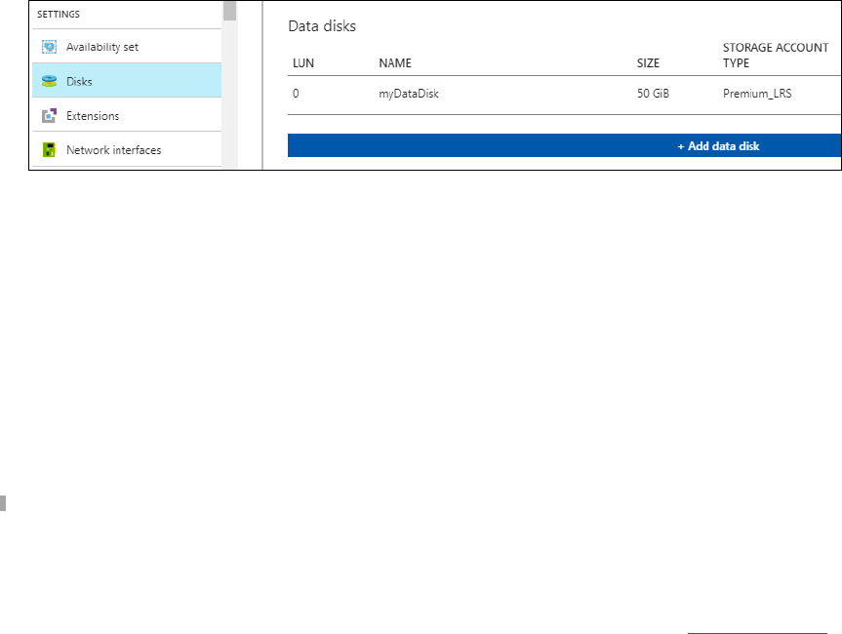The image size is (842, 634).
Task: Click the STORAGE ACCOUNT TYPE column header
Action: [776, 56]
